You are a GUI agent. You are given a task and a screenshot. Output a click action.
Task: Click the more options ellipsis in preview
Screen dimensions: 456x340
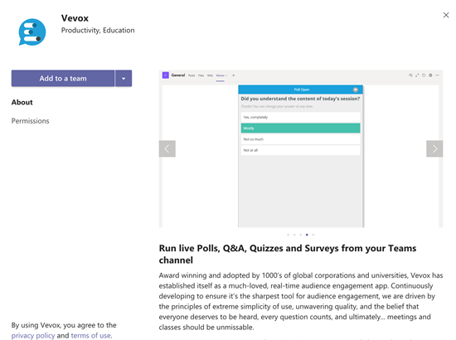pyautogui.click(x=437, y=75)
